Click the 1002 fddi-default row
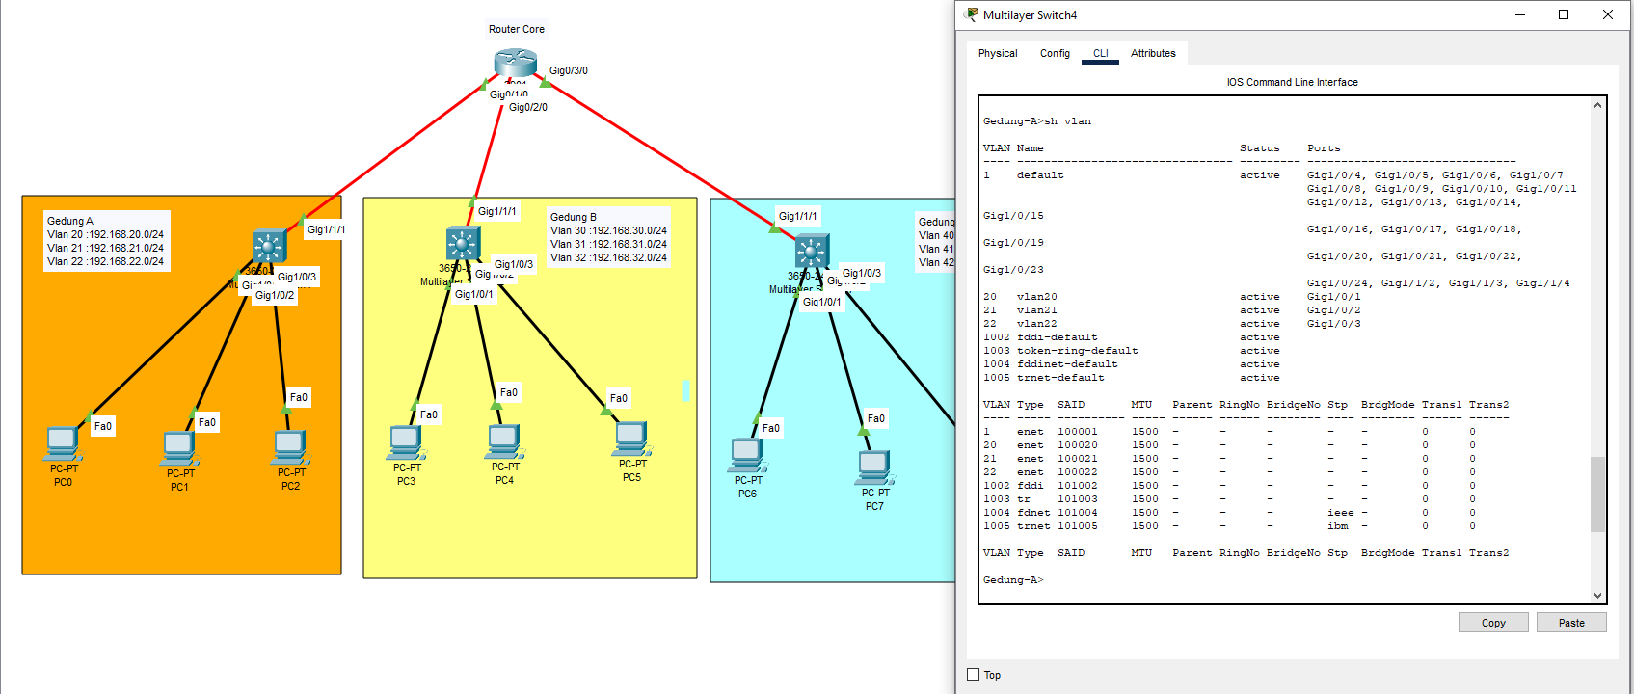 (1132, 337)
